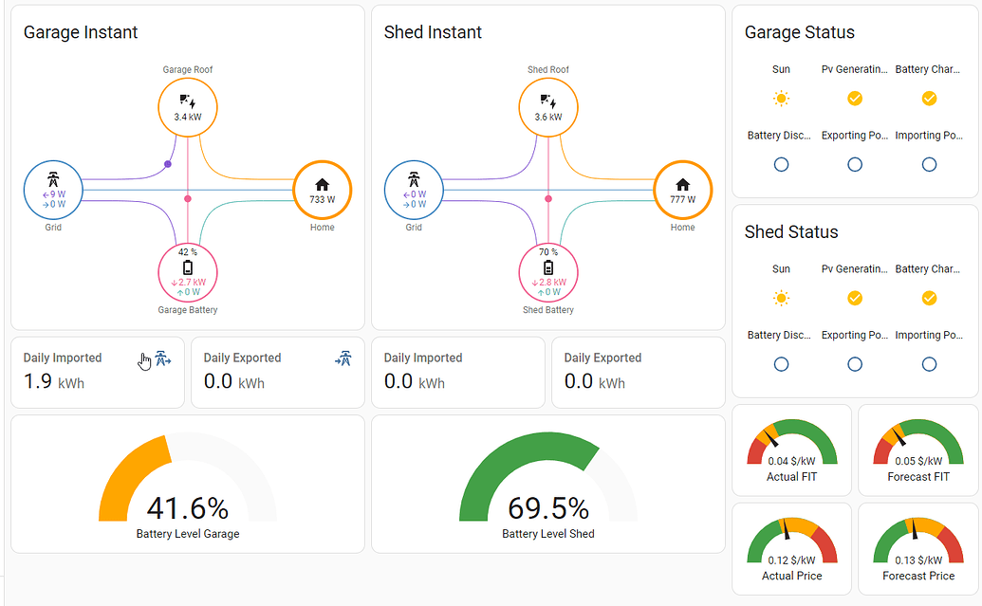Toggle Garage Pv Generating status check
Viewport: 982px width, 606px height.
click(855, 99)
